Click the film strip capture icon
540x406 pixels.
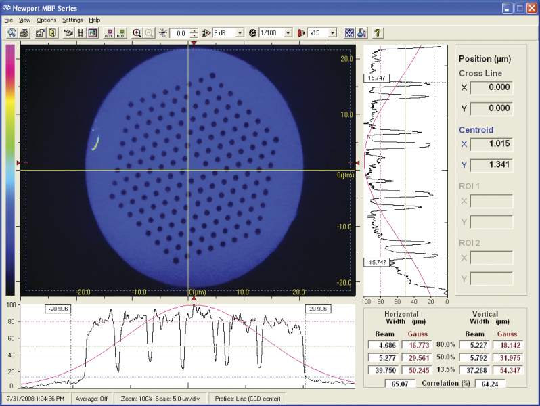point(81,32)
